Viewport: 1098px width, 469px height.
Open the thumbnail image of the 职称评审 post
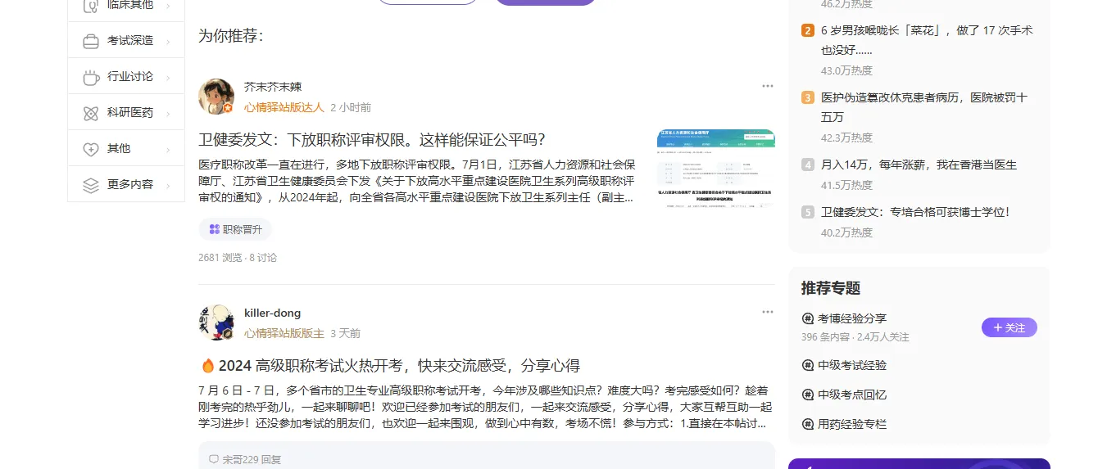pyautogui.click(x=715, y=169)
